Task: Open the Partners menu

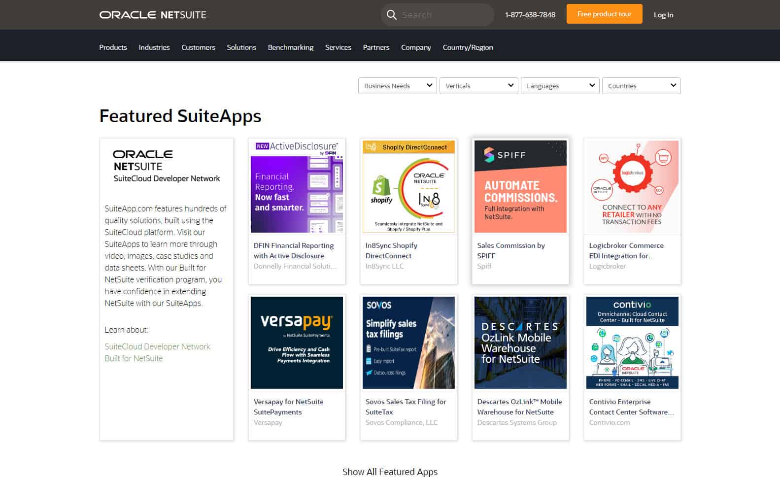Action: [376, 47]
